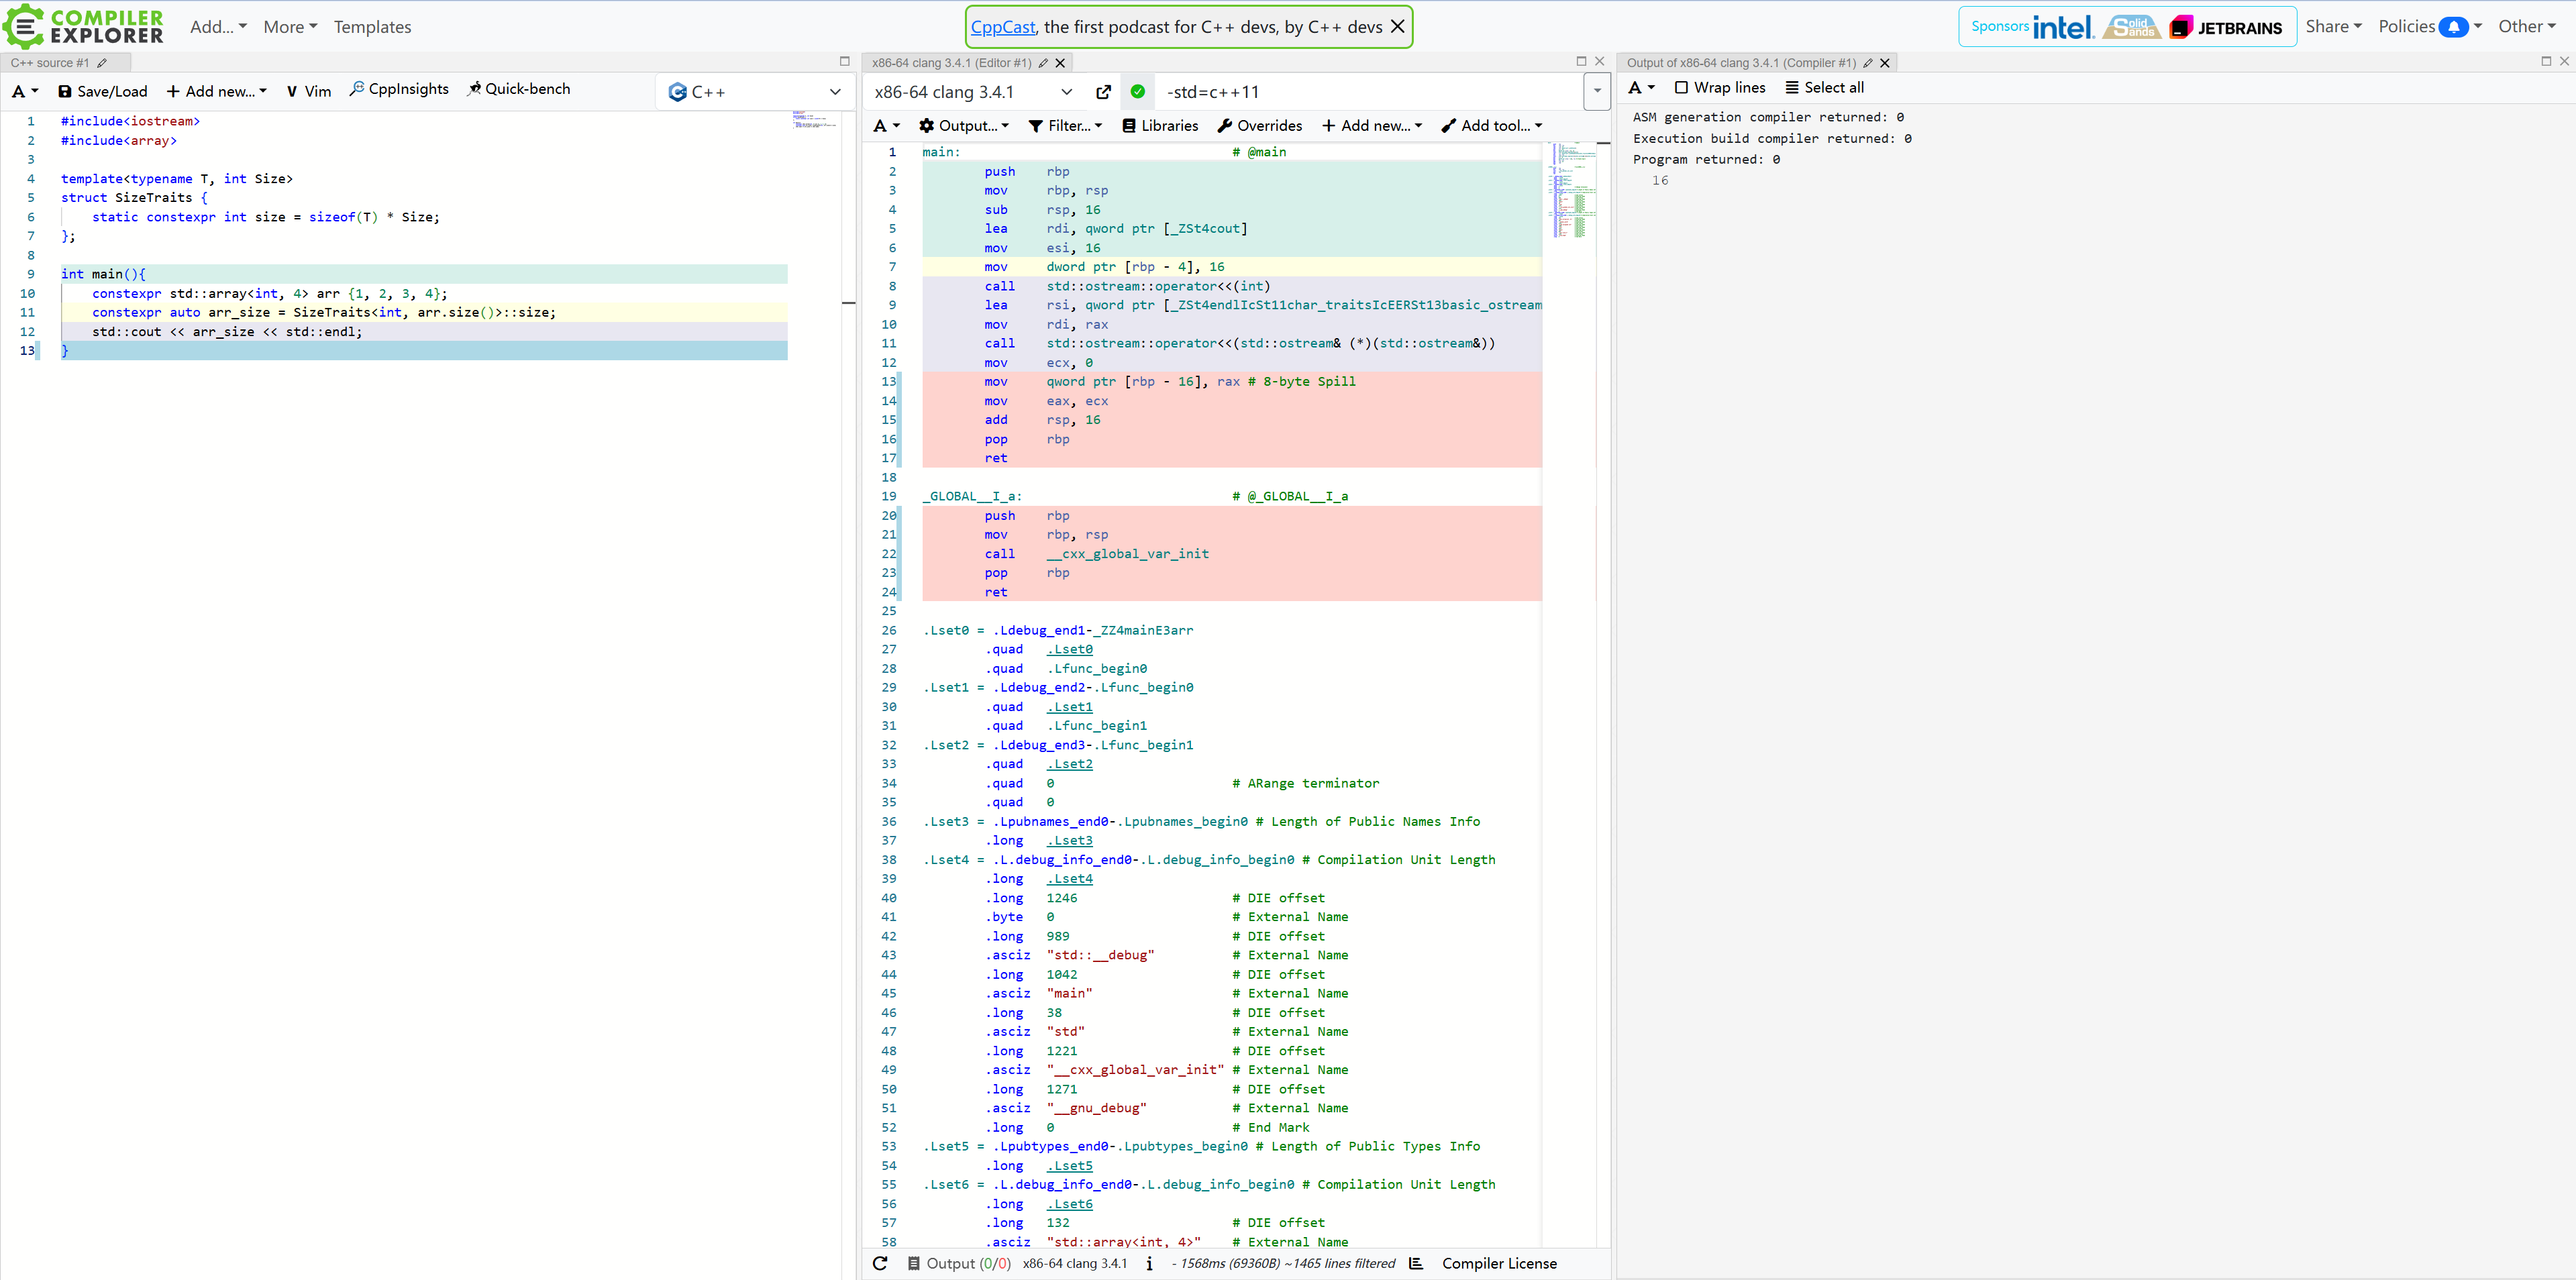Close the Output tab
The width and height of the screenshot is (2576, 1280).
pos(1885,62)
